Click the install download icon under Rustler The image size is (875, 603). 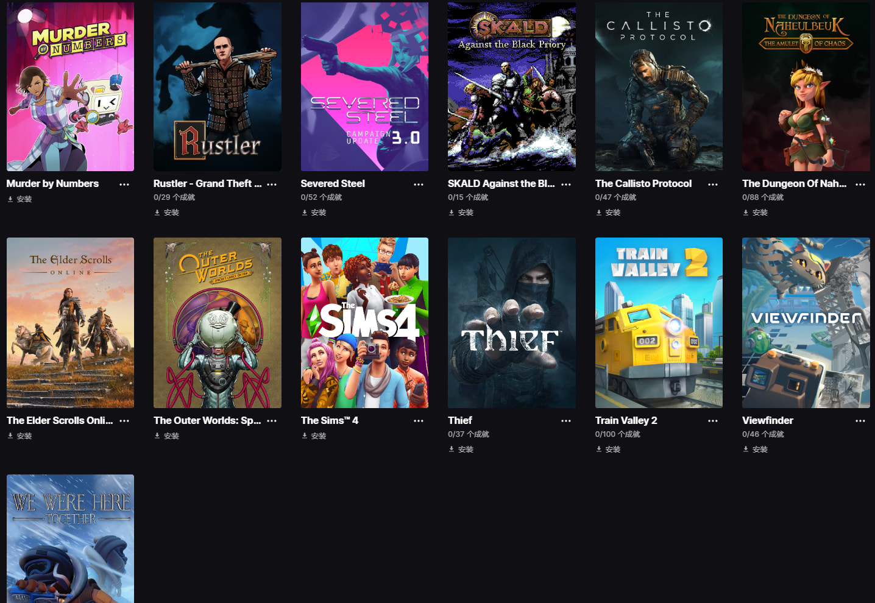coord(157,213)
